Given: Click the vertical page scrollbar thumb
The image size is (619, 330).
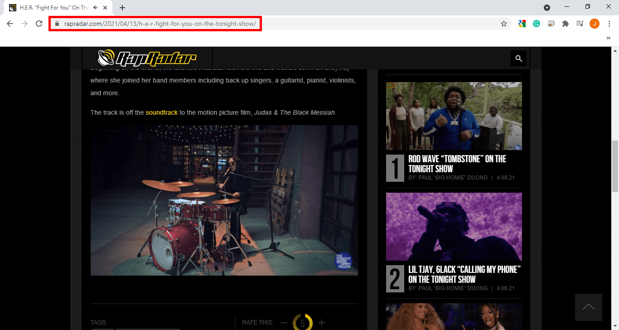Looking at the screenshot, I should click(615, 167).
